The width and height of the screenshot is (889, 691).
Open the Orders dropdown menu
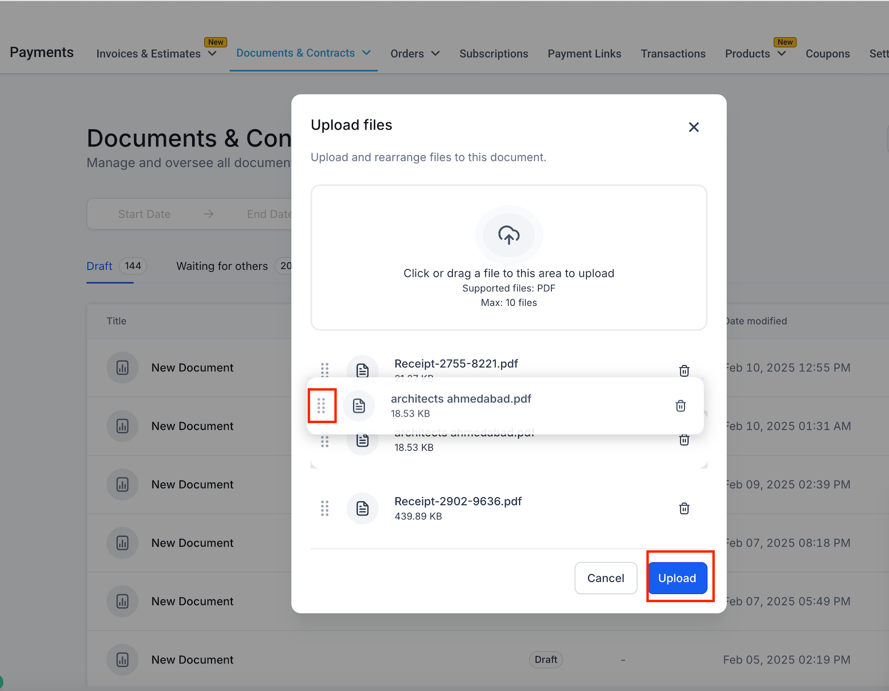pos(415,53)
